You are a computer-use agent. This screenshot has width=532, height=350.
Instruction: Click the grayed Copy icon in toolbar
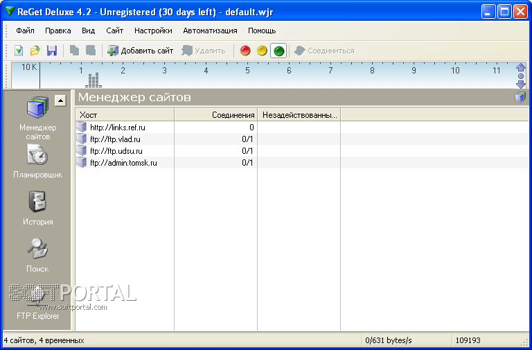tap(74, 51)
